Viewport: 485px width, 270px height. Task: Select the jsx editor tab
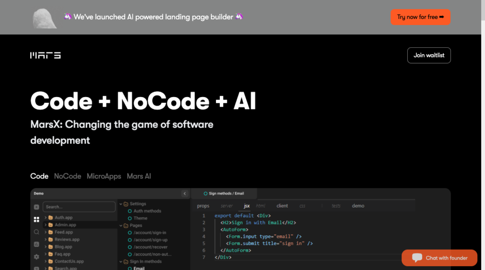[246, 206]
